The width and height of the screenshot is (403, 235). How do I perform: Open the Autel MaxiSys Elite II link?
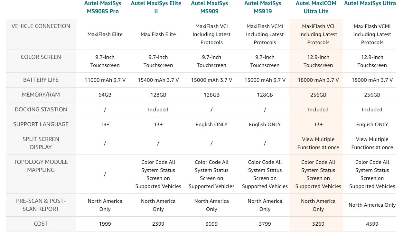[x=156, y=7]
